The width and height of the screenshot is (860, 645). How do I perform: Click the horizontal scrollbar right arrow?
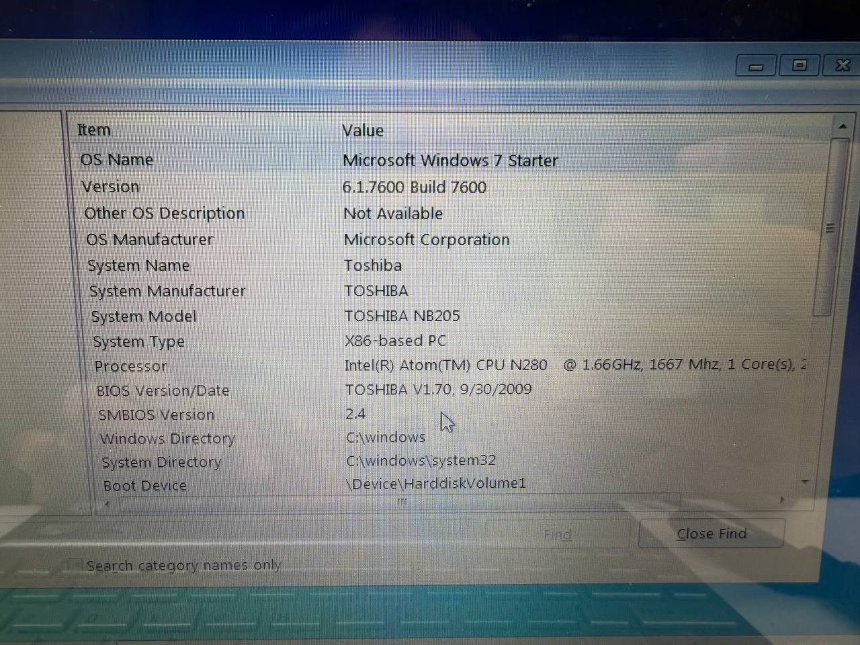click(x=781, y=500)
